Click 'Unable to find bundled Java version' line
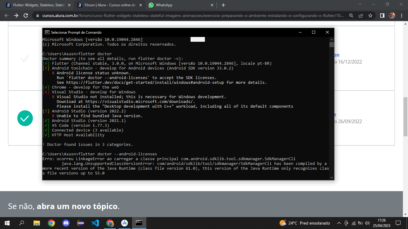 (x=97, y=116)
